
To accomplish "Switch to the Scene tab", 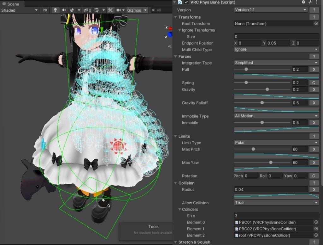I will click(13, 4).
